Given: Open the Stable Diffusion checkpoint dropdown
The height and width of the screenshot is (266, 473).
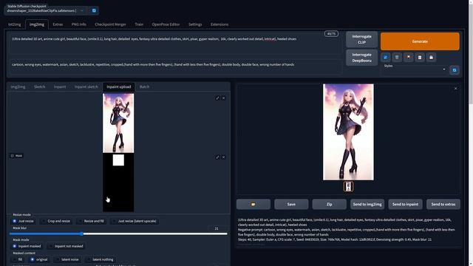Looking at the screenshot, I should 46,10.
